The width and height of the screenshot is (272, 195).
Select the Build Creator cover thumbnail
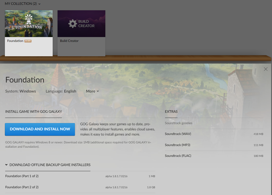click(81, 24)
